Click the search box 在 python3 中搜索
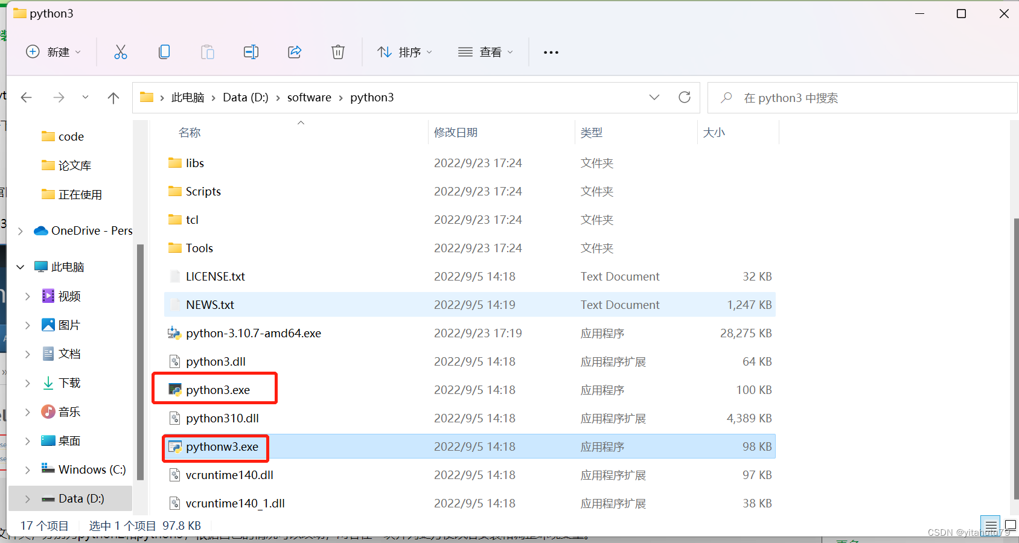The width and height of the screenshot is (1019, 543). (x=862, y=98)
